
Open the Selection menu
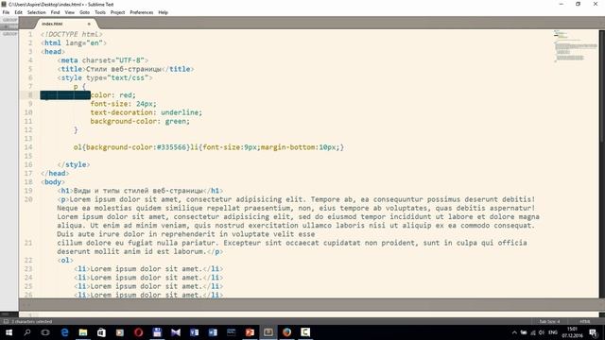tap(37, 12)
